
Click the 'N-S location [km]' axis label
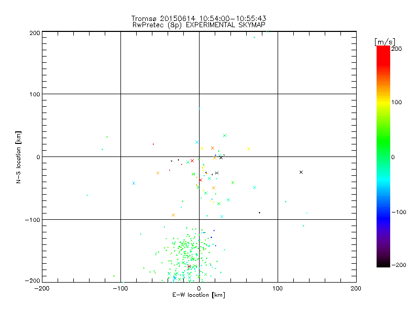(x=18, y=157)
